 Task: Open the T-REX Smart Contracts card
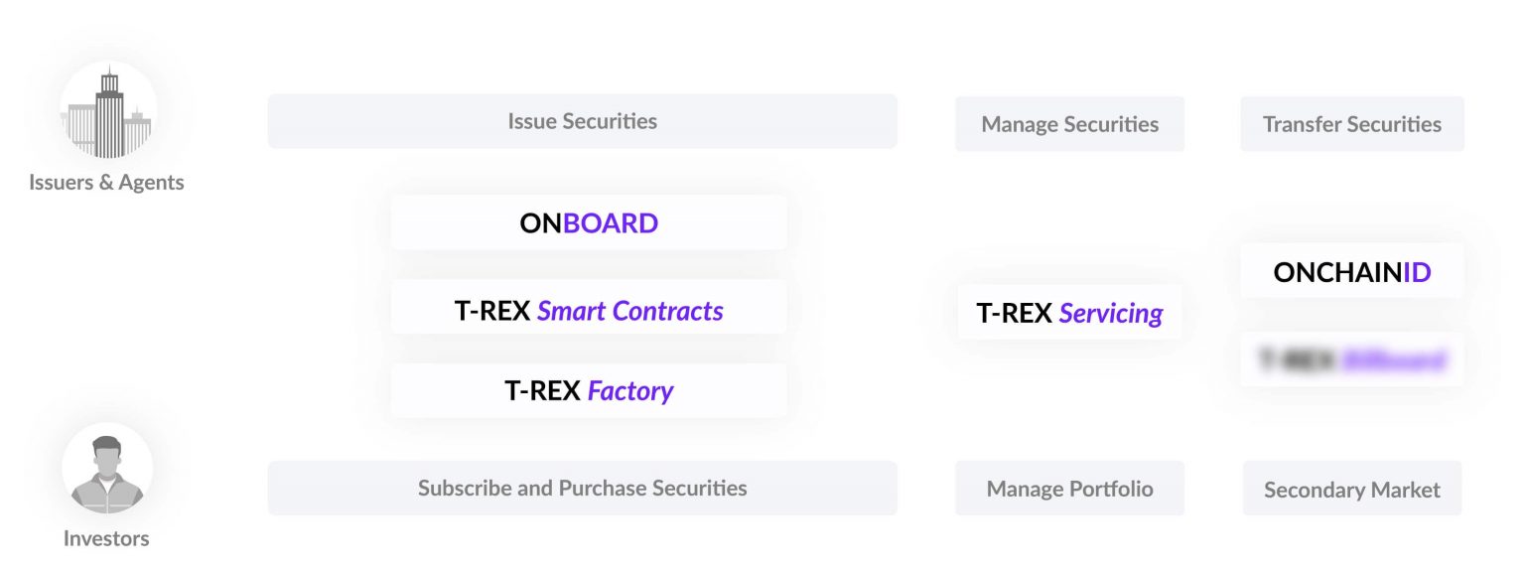pyautogui.click(x=589, y=311)
